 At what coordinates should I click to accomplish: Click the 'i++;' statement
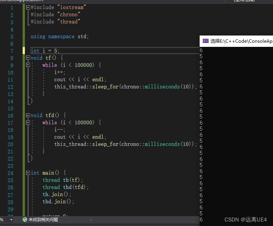(60, 72)
